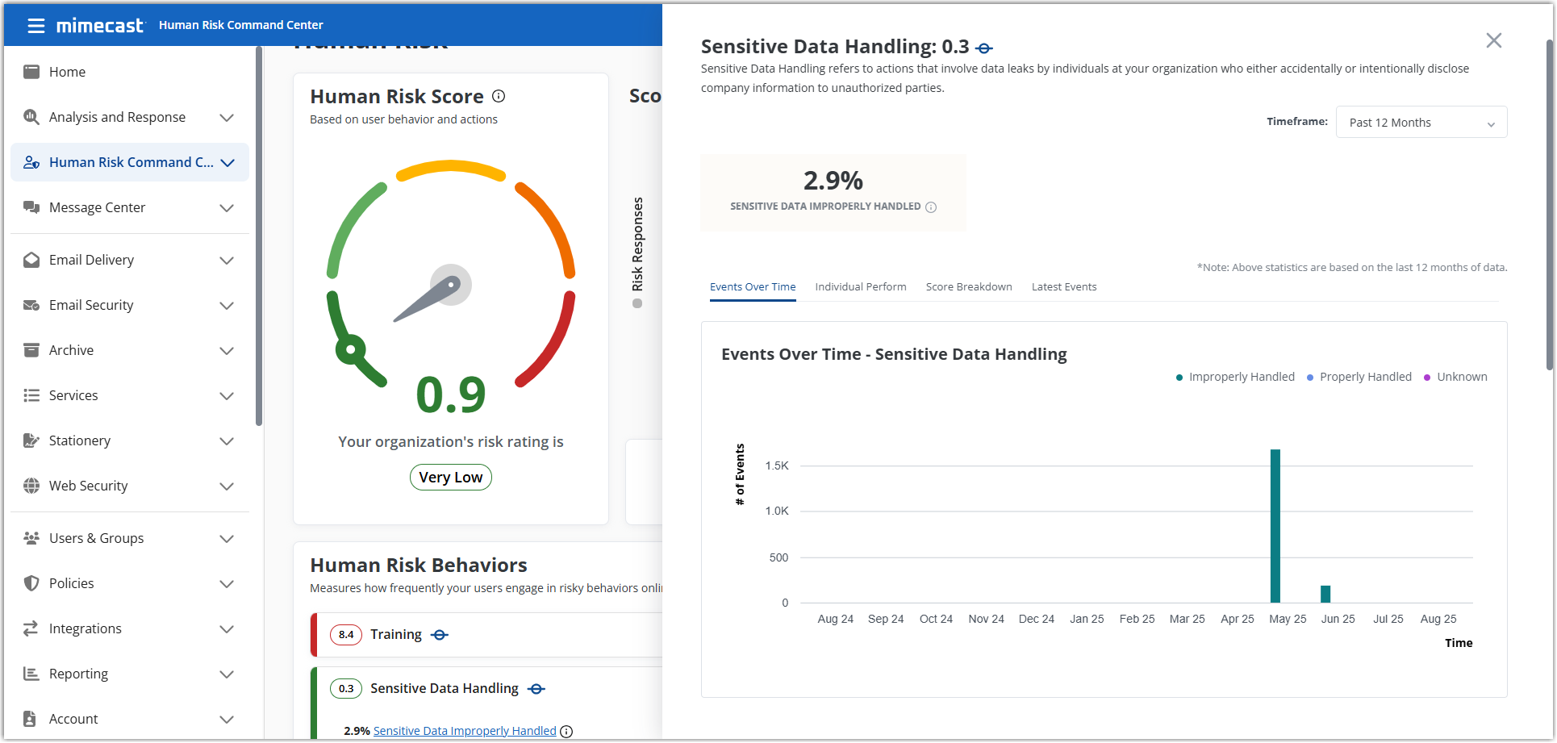Viewport: 1557px width, 743px height.
Task: Open the Timeframe Past 12 Months dropdown
Action: pyautogui.click(x=1421, y=123)
